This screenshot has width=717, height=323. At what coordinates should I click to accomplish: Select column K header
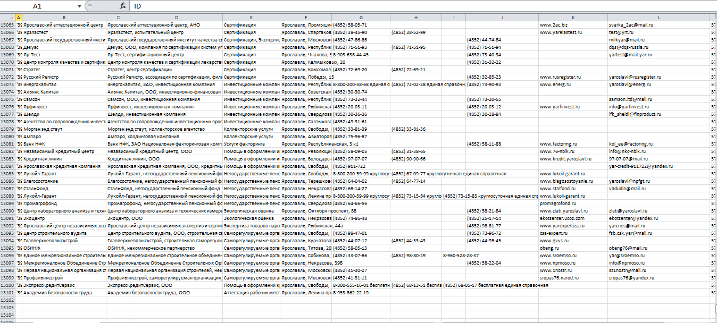(x=573, y=18)
